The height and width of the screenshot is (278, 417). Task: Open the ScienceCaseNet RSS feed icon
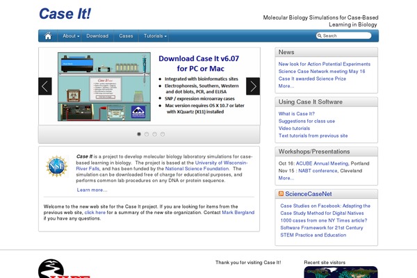281,194
